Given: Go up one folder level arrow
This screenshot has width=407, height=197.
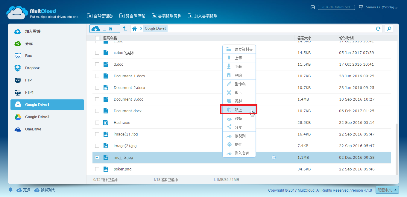Looking at the screenshot, I should (x=125, y=29).
